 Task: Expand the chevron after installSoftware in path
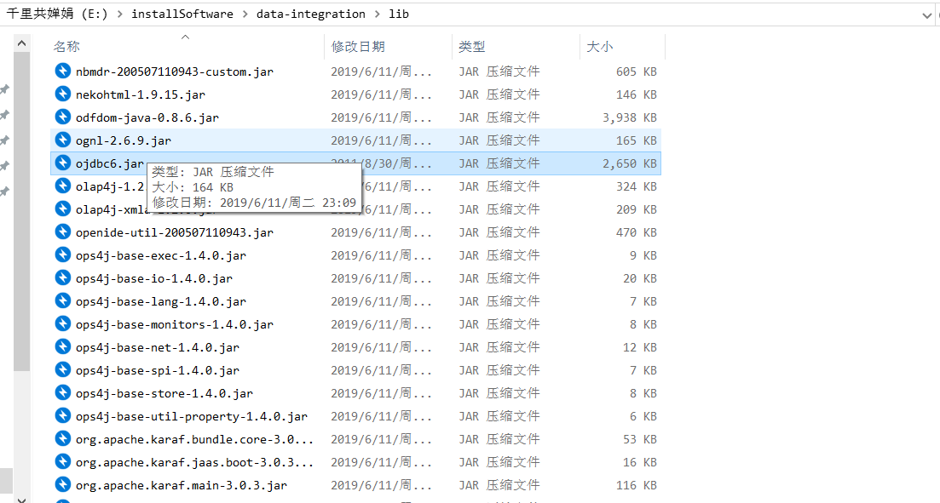point(245,14)
